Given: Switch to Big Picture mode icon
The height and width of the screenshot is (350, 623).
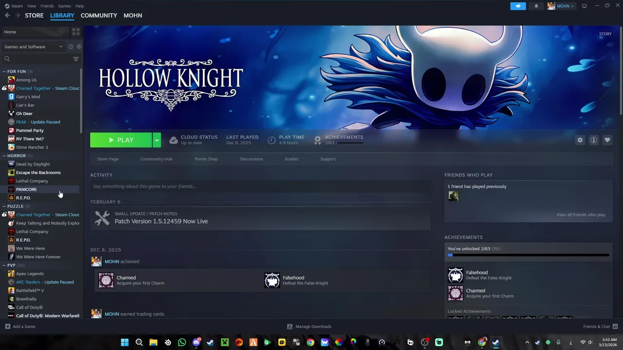Looking at the screenshot, I should [584, 6].
